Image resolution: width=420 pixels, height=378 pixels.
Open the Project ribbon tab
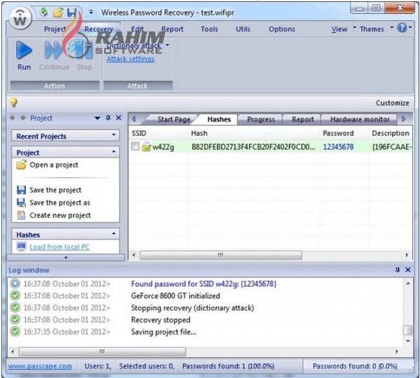click(55, 29)
